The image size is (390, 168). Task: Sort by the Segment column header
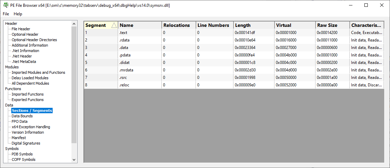click(101, 25)
